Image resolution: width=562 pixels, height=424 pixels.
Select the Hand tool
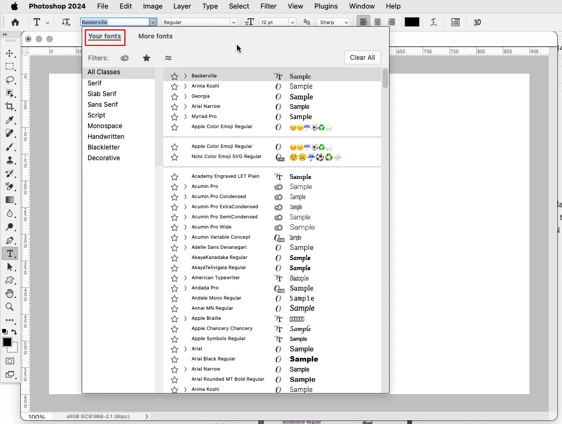click(10, 293)
